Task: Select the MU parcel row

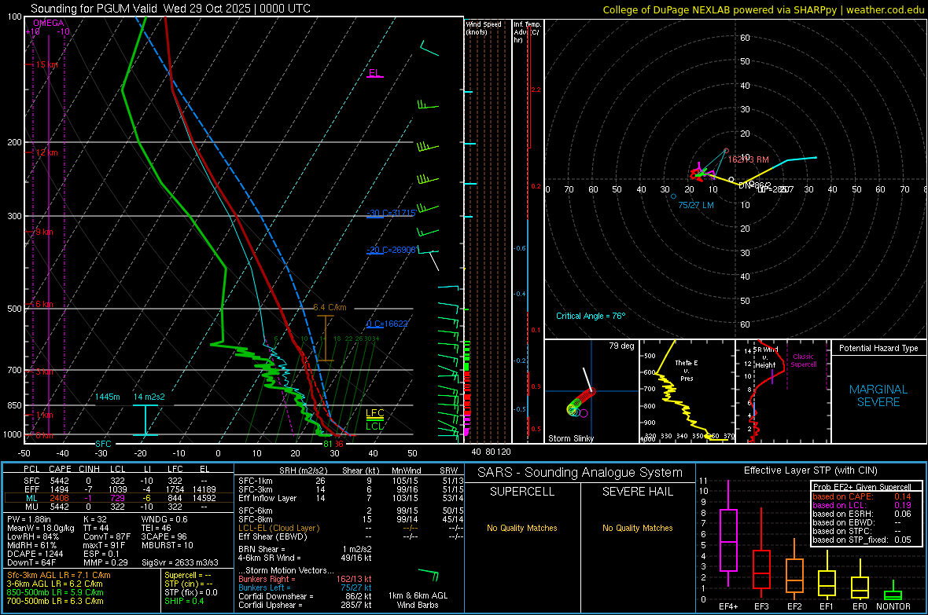Action: point(119,507)
